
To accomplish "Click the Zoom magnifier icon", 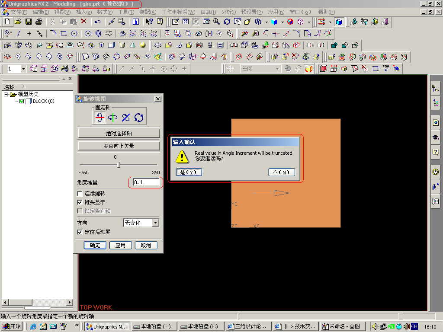I will 217,22.
